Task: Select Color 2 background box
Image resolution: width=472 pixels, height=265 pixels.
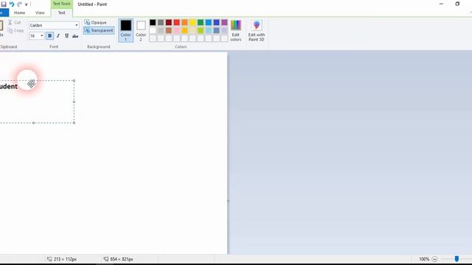Action: tap(141, 30)
